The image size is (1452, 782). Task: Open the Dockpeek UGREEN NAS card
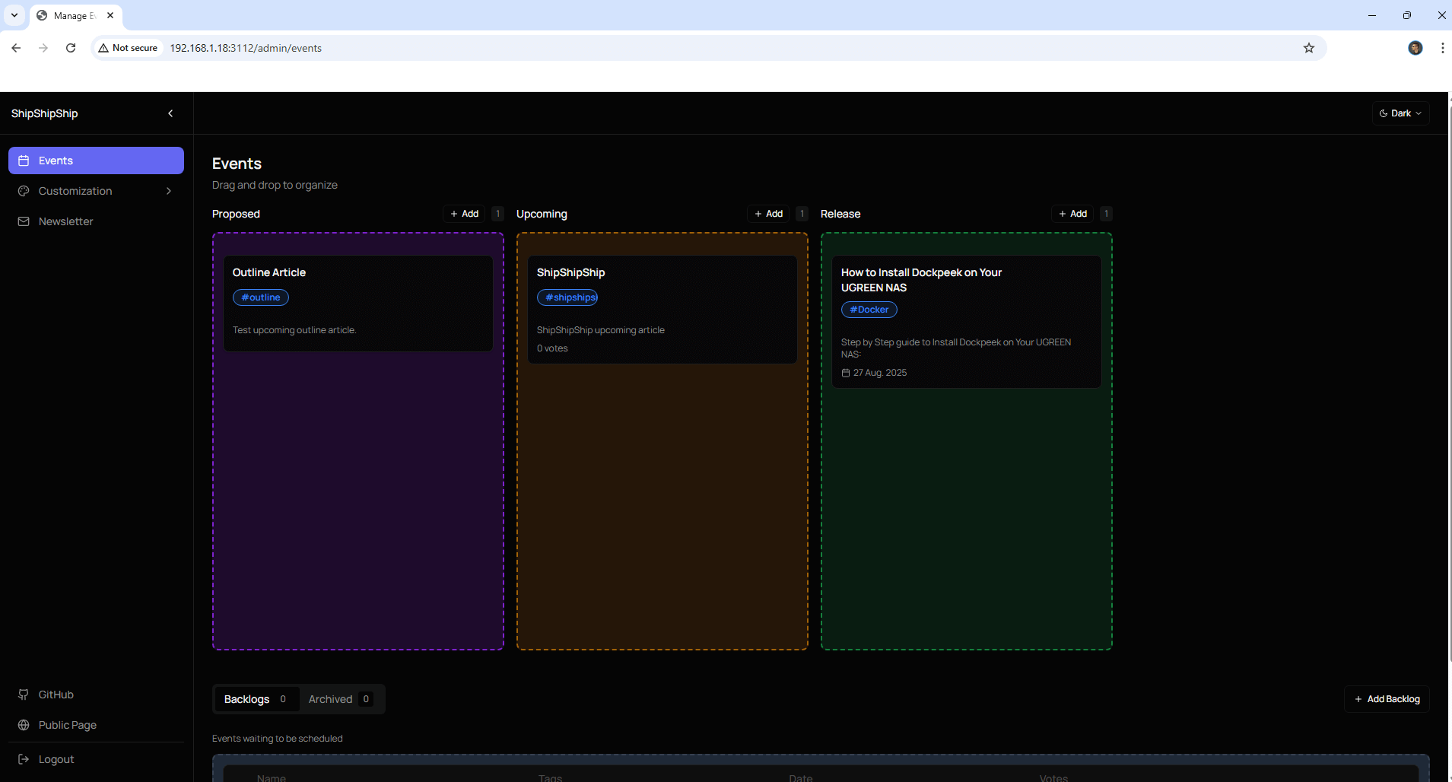(967, 322)
